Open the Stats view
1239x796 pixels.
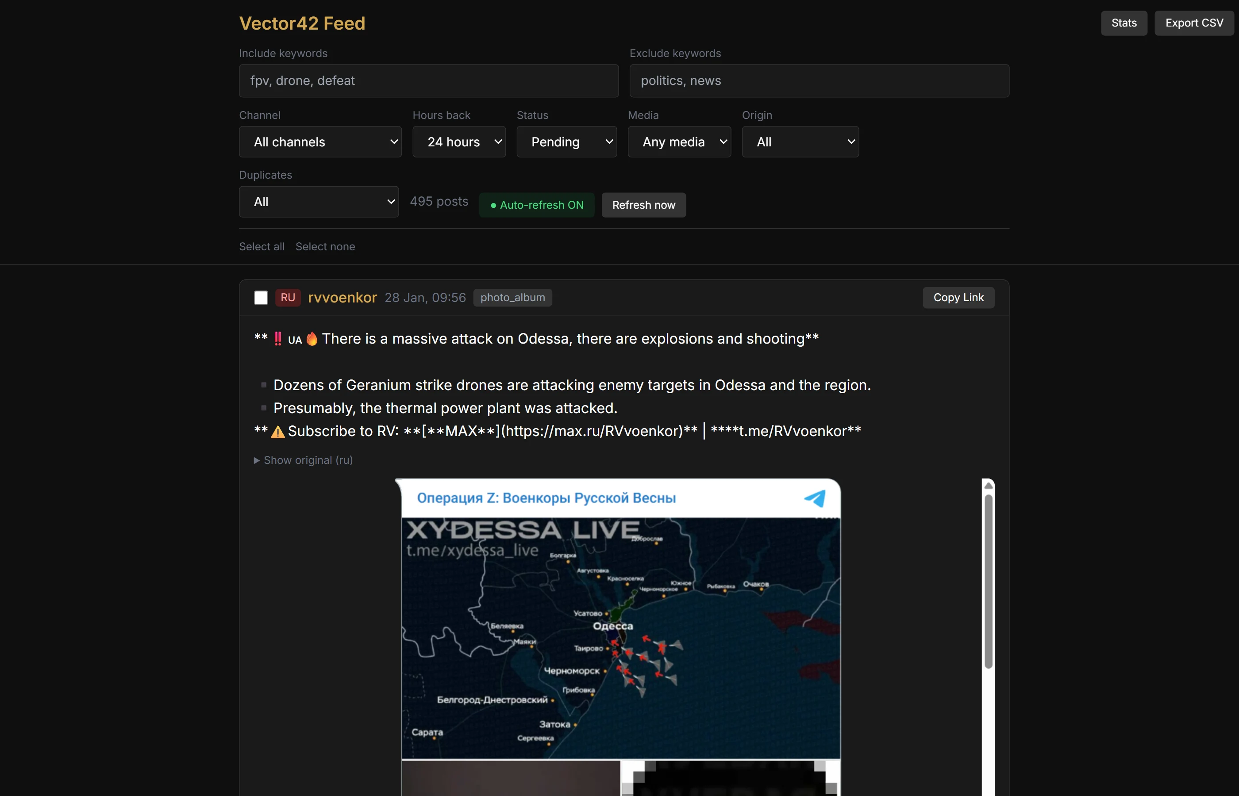(1124, 23)
